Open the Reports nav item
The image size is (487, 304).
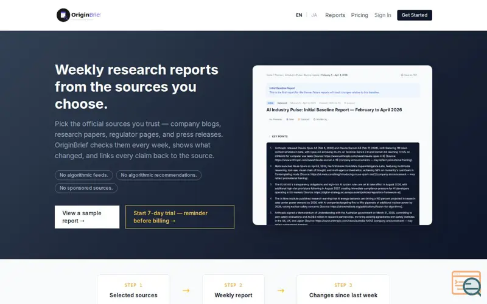coord(335,15)
